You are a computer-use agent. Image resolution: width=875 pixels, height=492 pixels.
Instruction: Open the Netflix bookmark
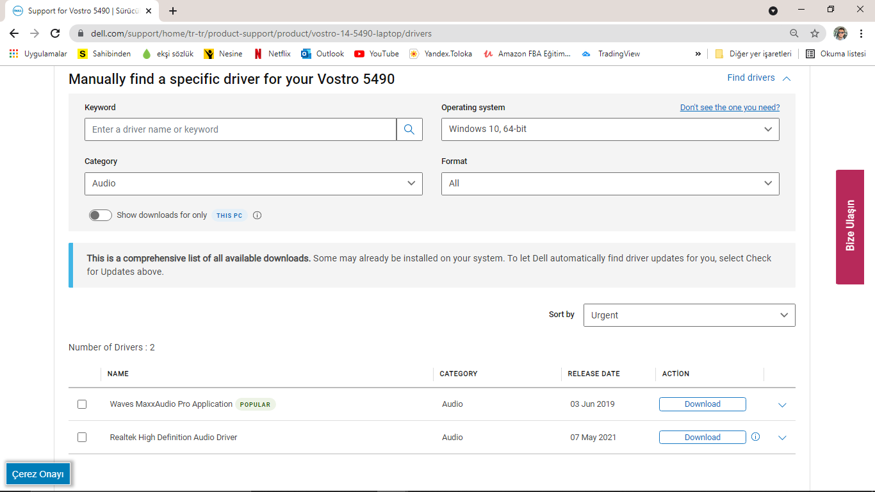pos(272,54)
